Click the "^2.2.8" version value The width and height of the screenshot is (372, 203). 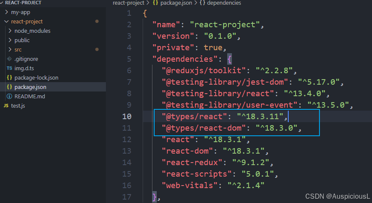(x=274, y=70)
